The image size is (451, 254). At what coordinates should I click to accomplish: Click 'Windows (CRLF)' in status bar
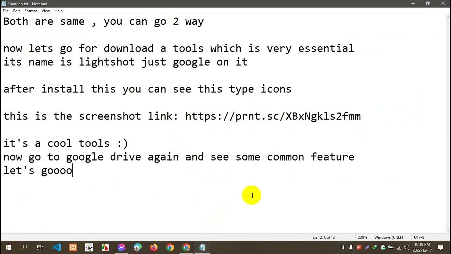coord(389,237)
